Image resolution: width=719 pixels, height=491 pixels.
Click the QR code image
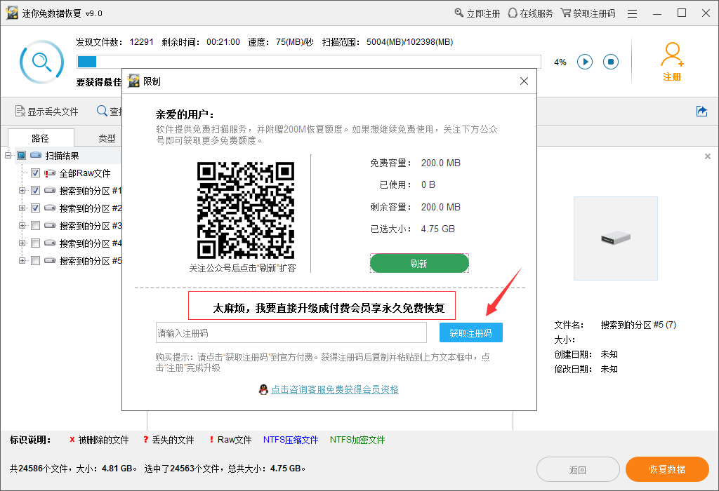pyautogui.click(x=246, y=210)
